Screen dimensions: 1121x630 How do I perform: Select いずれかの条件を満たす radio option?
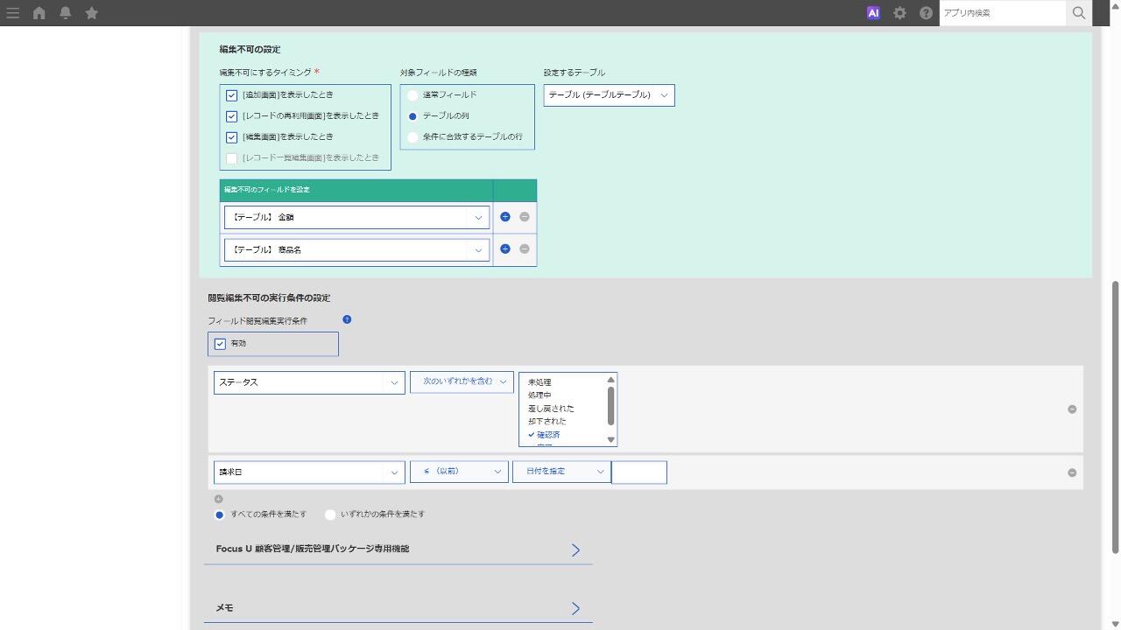[x=330, y=514]
